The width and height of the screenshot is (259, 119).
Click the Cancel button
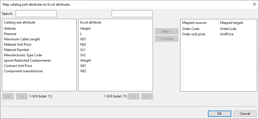[x=245, y=113]
